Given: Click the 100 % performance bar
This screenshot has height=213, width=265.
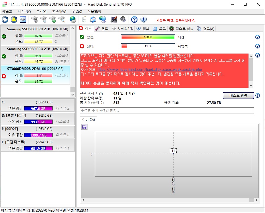Looking at the screenshot, I should coord(148,37).
